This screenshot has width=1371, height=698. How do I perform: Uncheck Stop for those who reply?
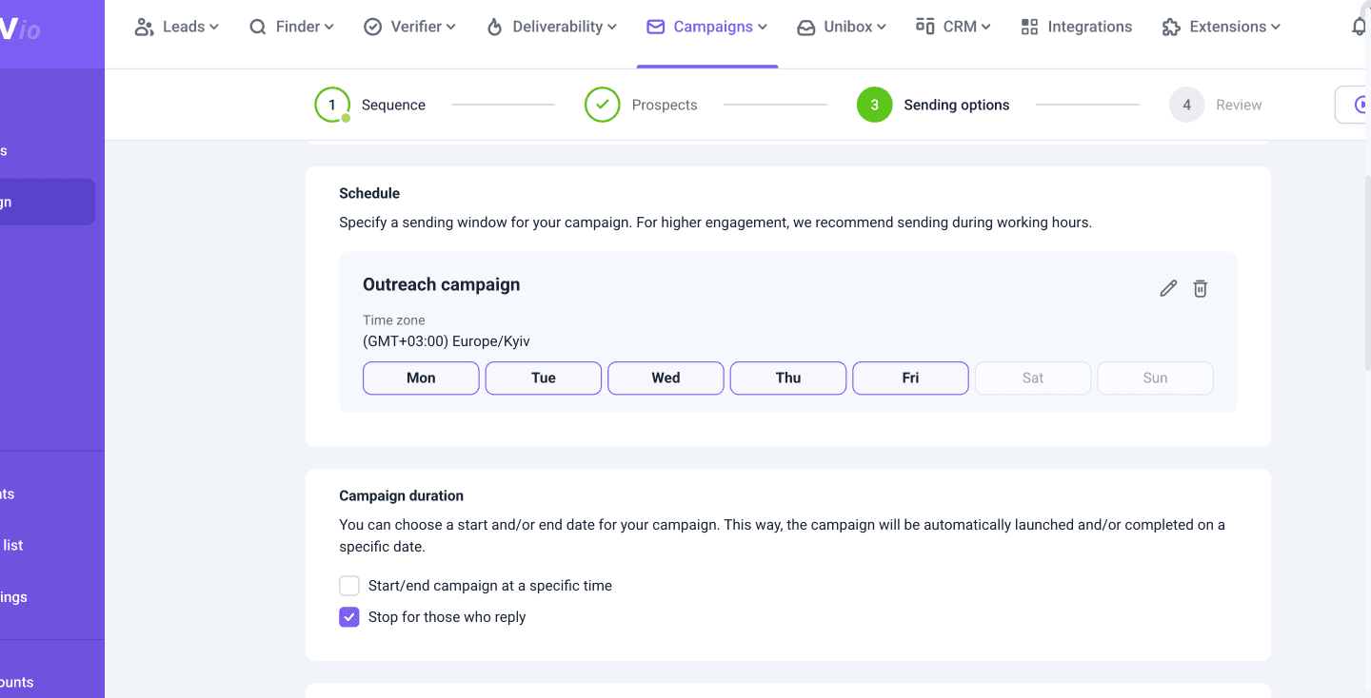349,617
